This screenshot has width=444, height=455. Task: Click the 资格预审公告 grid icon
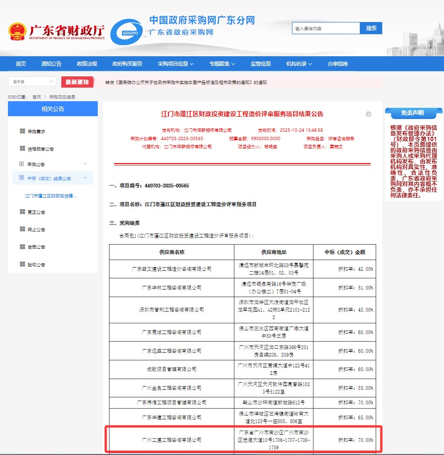(22, 149)
